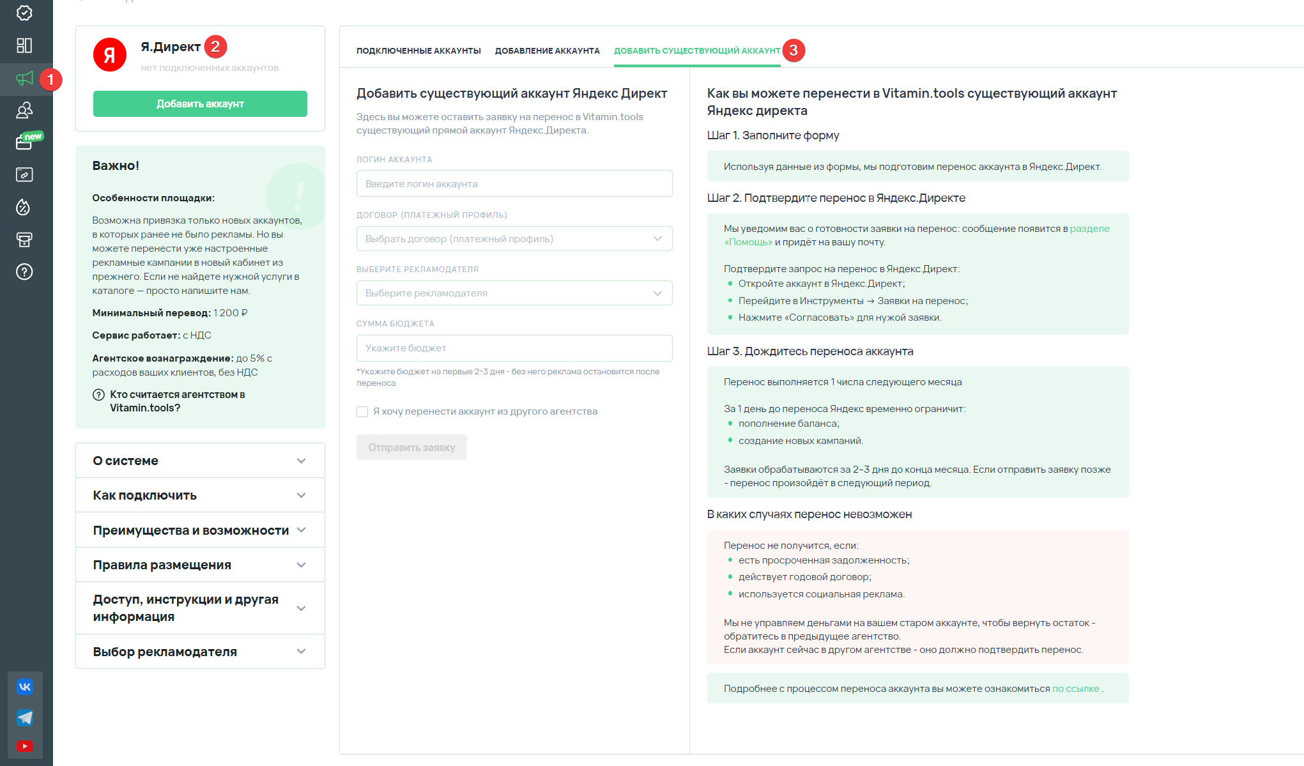The width and height of the screenshot is (1304, 766).
Task: Click «Шаг 2. Подтвердите перенос в Яндекс.Директе» heading
Action: click(836, 198)
